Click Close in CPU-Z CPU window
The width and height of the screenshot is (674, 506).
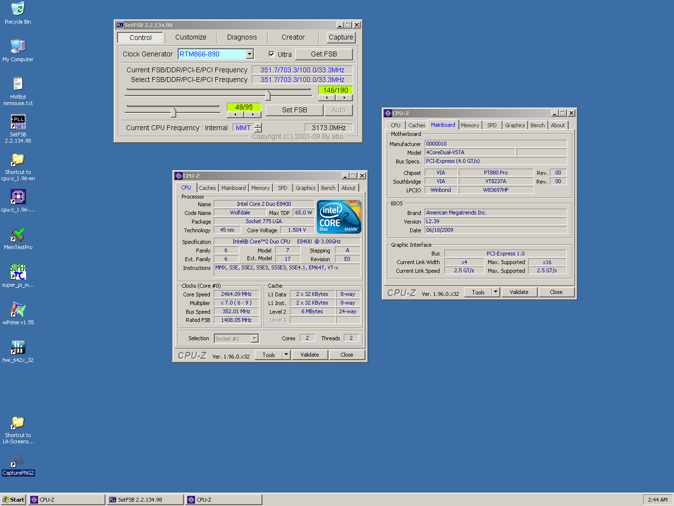click(347, 355)
